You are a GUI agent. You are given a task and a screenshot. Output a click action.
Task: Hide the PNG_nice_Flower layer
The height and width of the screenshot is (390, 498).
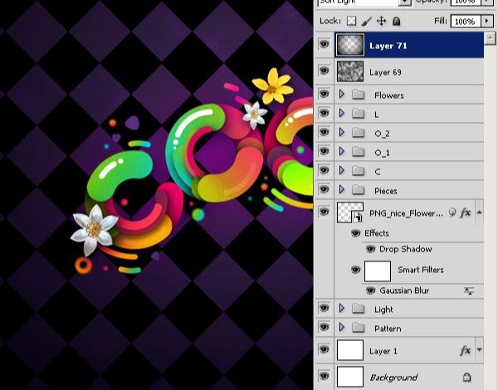click(x=324, y=212)
